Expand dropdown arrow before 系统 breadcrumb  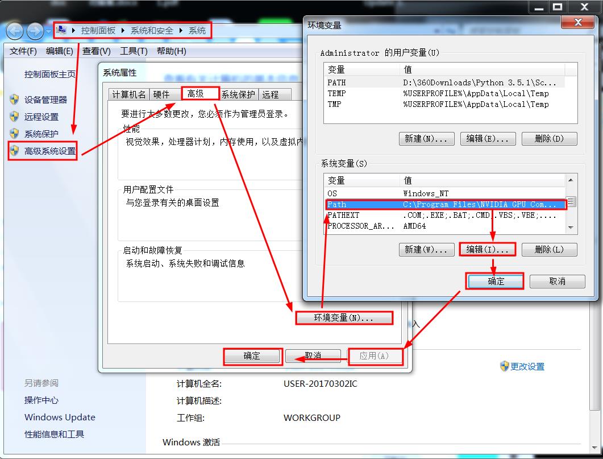180,30
